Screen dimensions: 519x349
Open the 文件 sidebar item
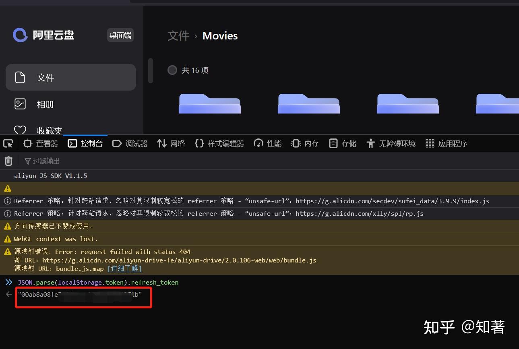coord(71,77)
